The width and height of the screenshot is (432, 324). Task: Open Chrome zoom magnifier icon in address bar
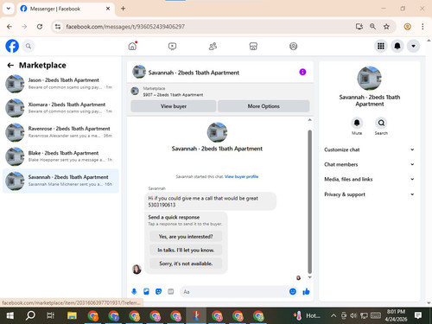[372, 27]
